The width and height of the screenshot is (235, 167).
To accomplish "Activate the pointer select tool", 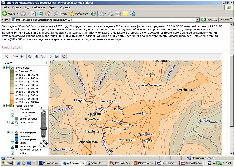I will [50, 56].
